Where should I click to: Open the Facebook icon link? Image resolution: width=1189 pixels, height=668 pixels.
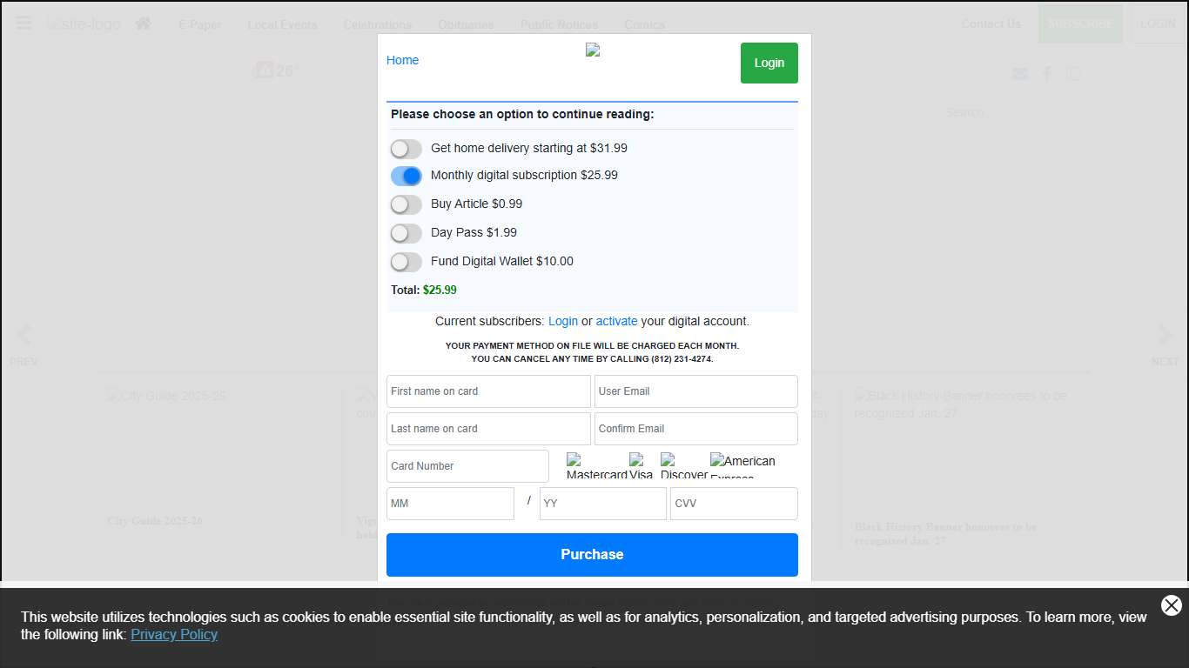(1047, 74)
